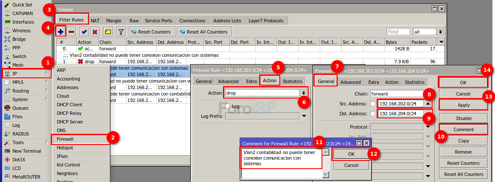
Task: Toggle the negate checkbox beside Dst. Address
Action: [373, 114]
